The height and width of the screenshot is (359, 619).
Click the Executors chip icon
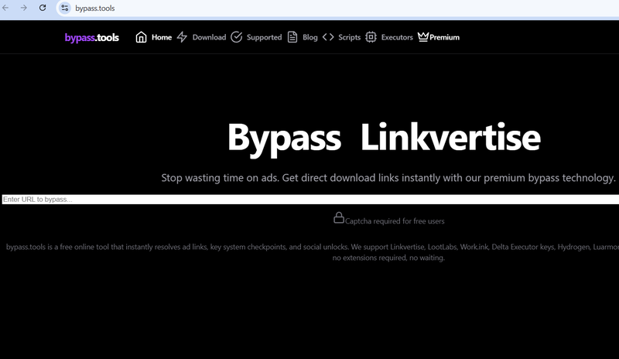click(x=371, y=37)
